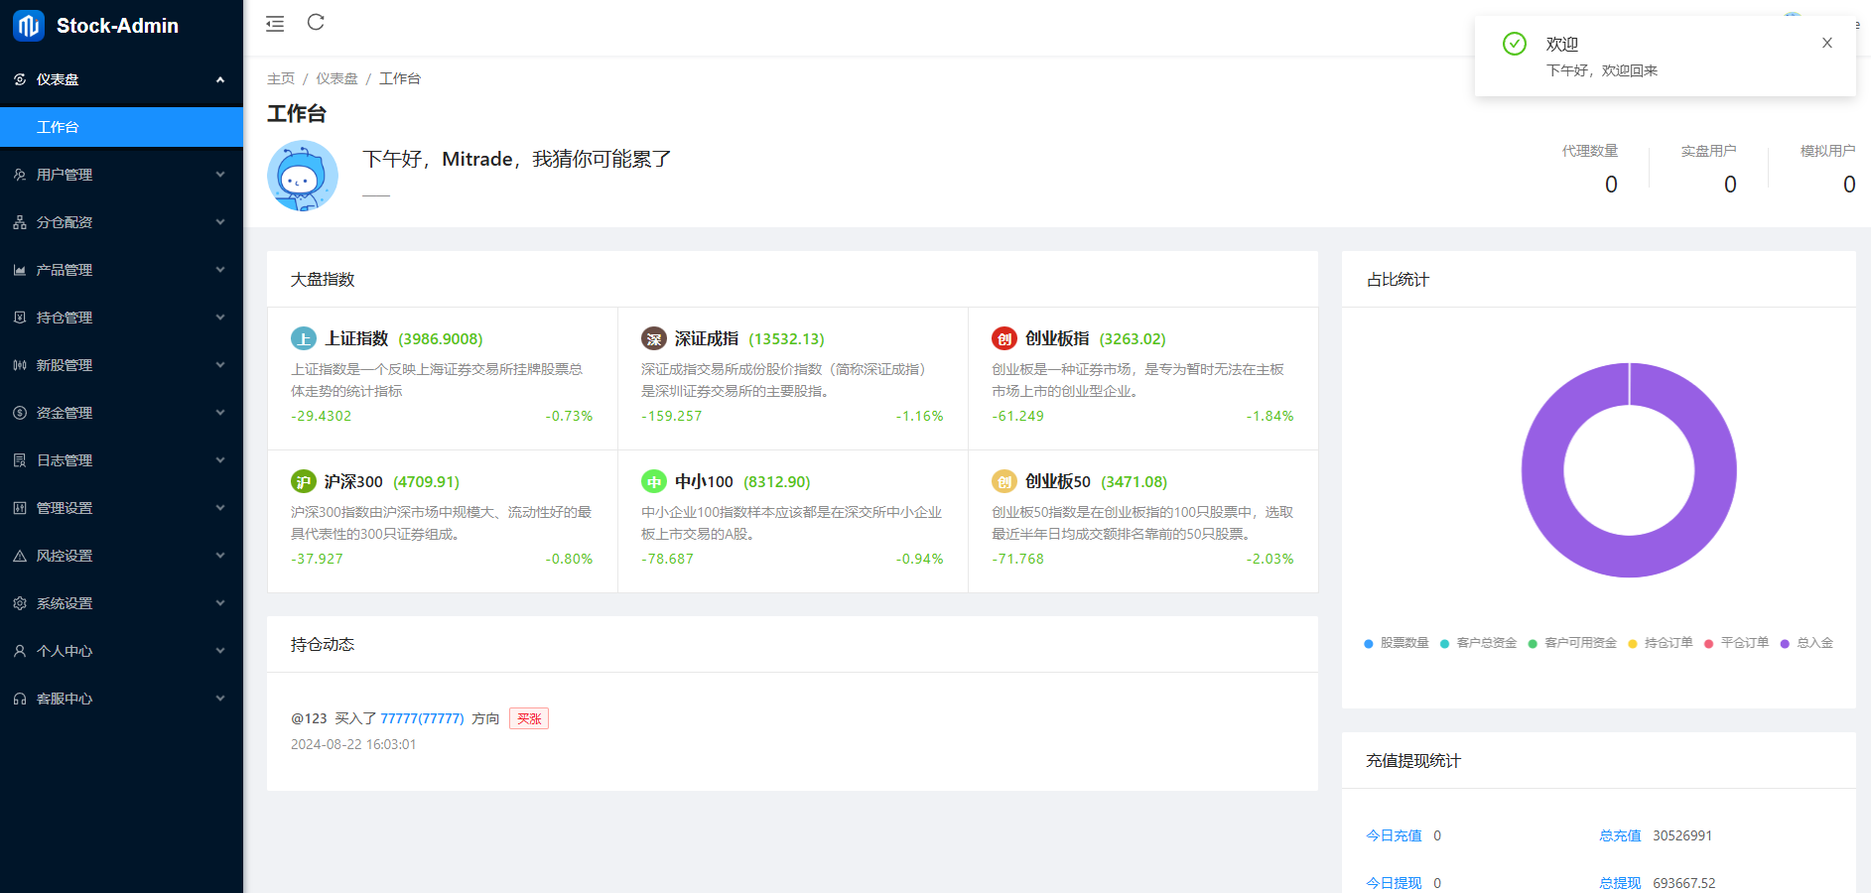Click the Stock-Admin logo icon

[27, 26]
